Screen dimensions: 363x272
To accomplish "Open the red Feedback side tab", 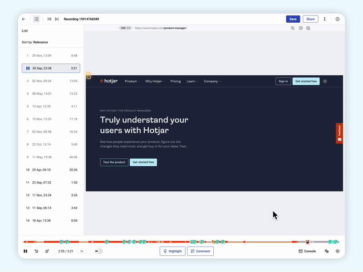I will [x=339, y=133].
